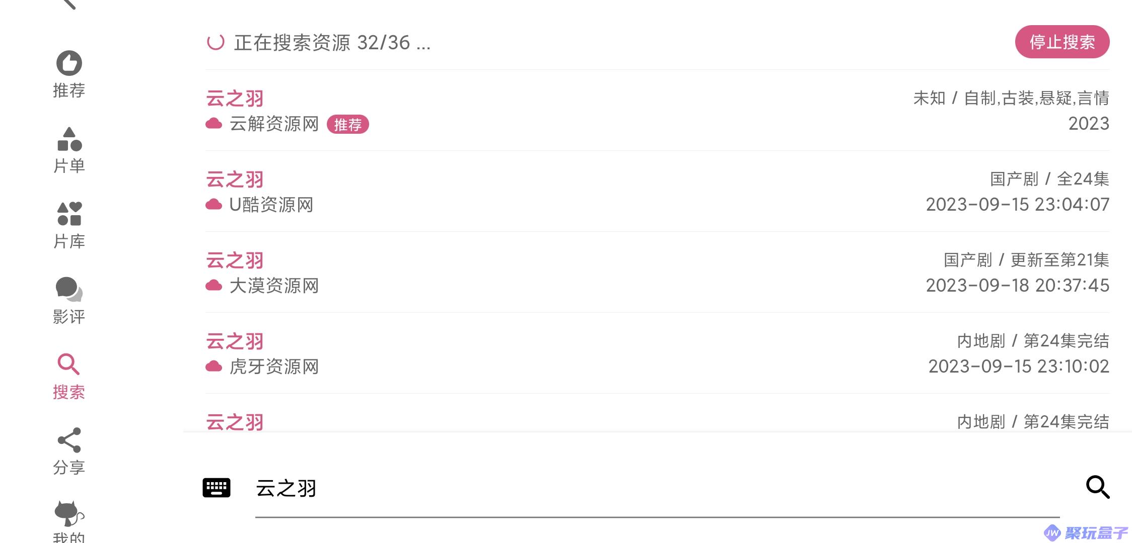
Task: Open the 我的 cat profile icon
Action: click(69, 514)
